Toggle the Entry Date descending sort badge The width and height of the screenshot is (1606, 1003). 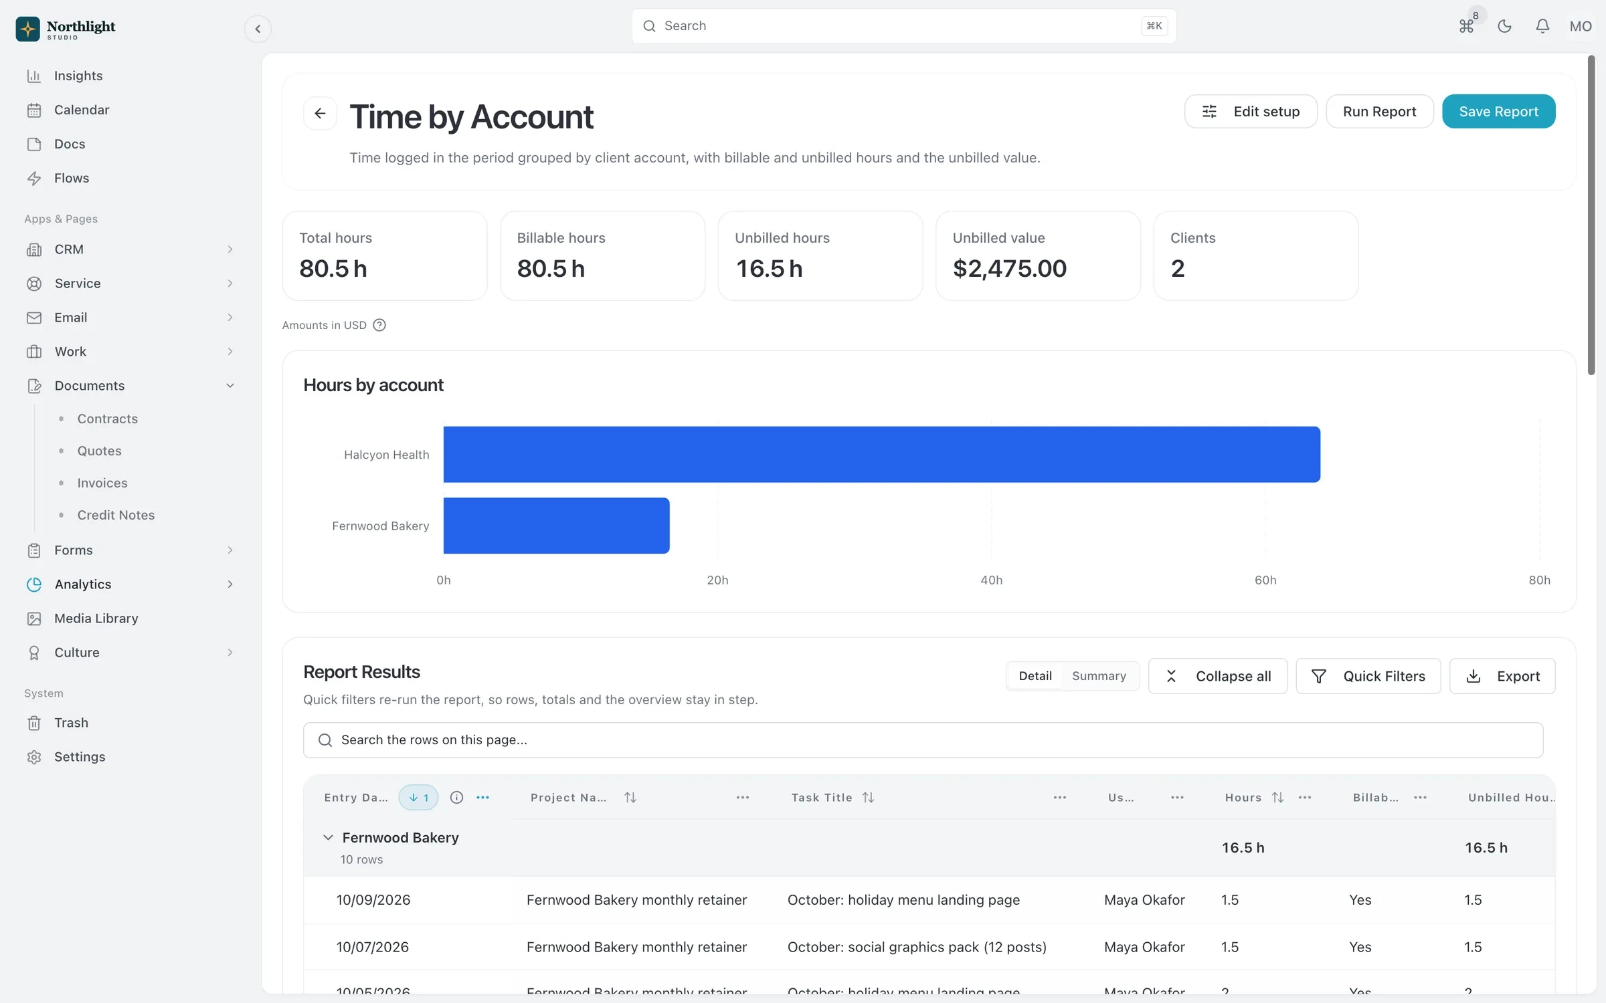click(418, 797)
